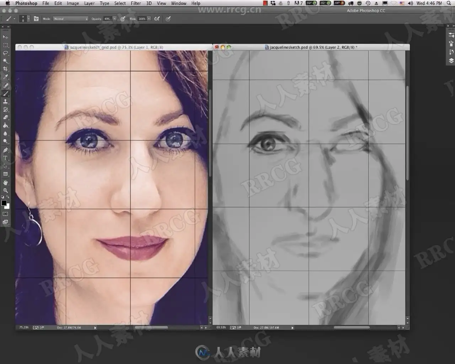The width and height of the screenshot is (455, 364).
Task: Click the foreground color swatch
Action: pos(4,203)
